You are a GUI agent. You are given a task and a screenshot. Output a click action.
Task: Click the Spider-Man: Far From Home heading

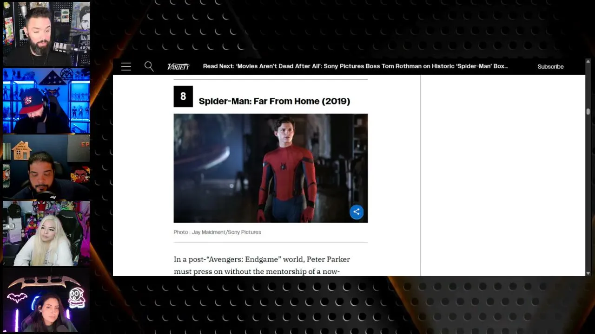(x=274, y=101)
